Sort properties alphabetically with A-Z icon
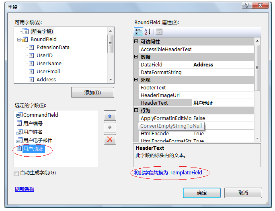275x211 pixels. tap(147, 32)
